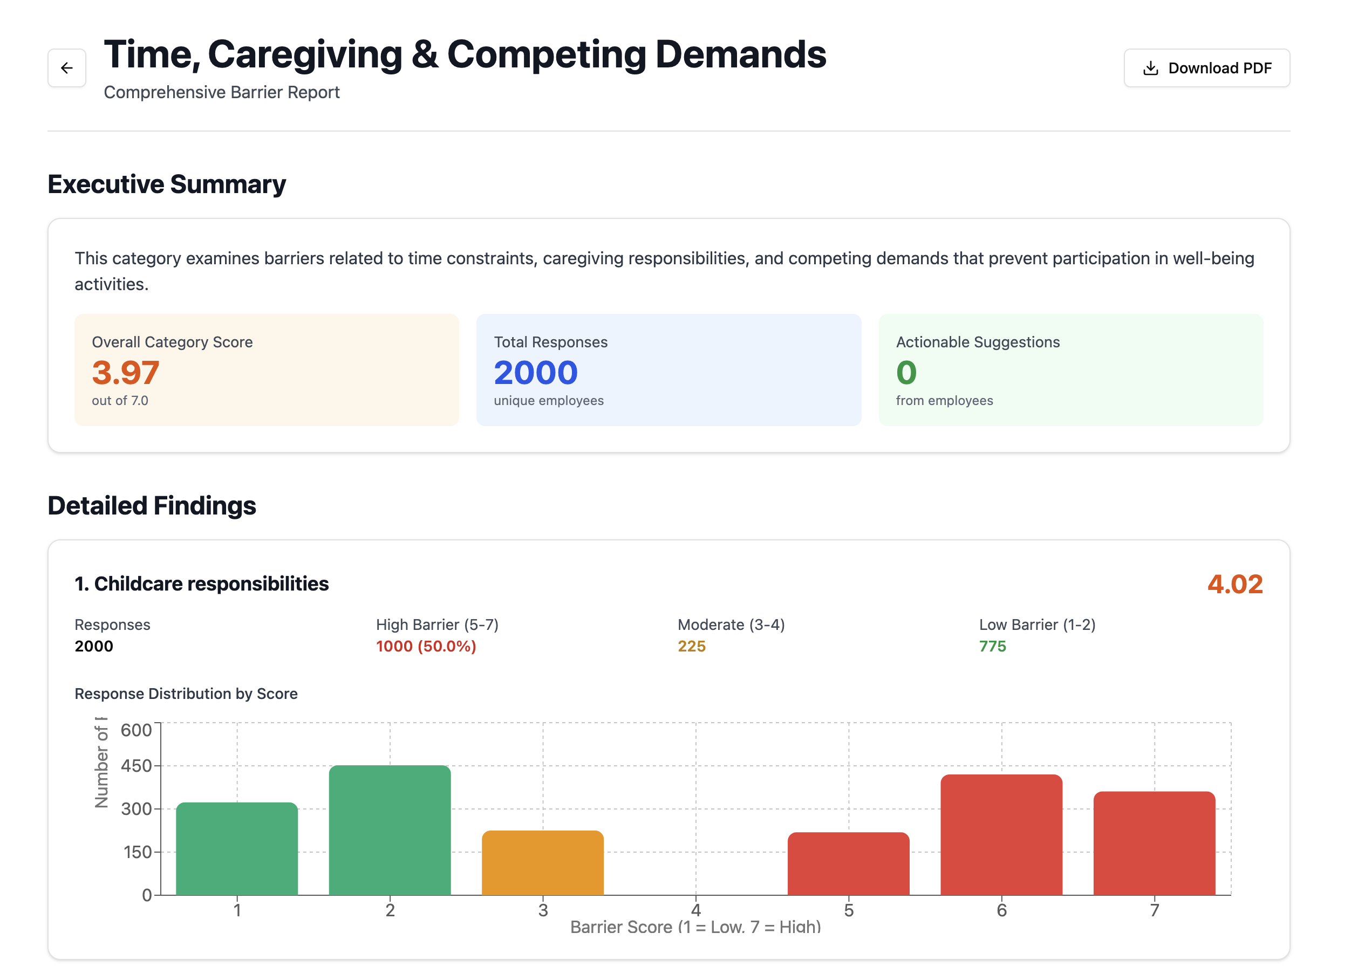Viewport: 1351px width, 974px height.
Task: Click the Detailed Findings heading
Action: pyautogui.click(x=152, y=505)
